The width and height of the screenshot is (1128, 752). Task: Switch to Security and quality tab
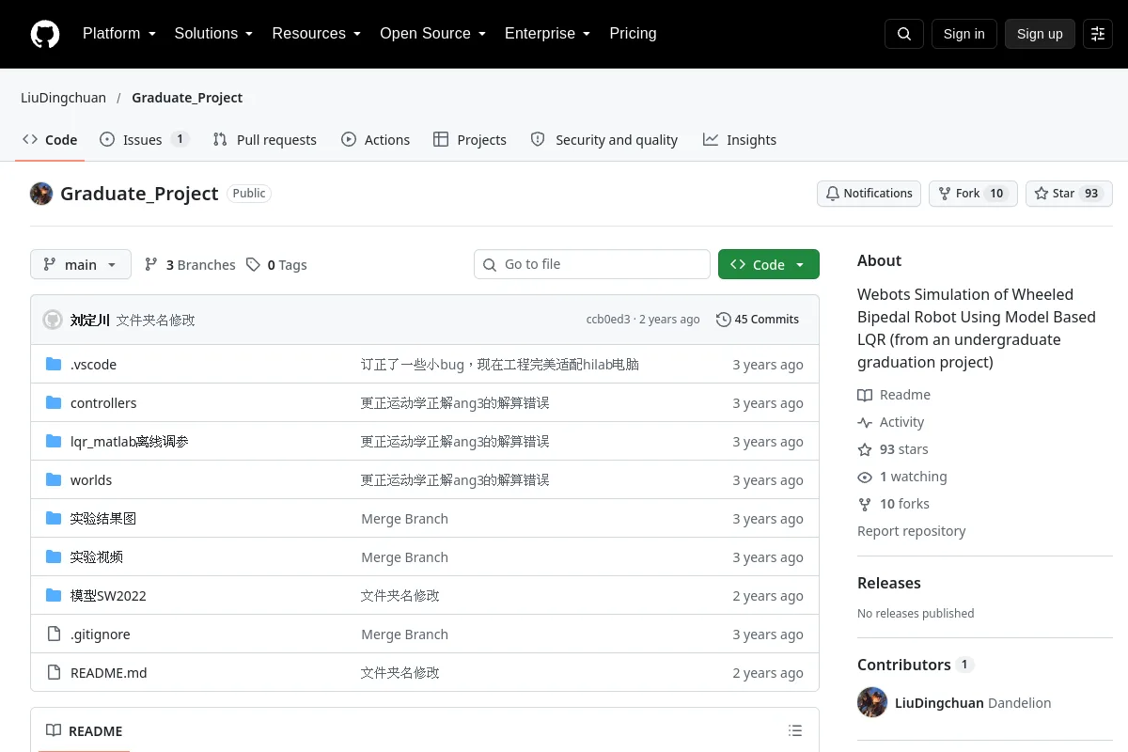pyautogui.click(x=604, y=140)
